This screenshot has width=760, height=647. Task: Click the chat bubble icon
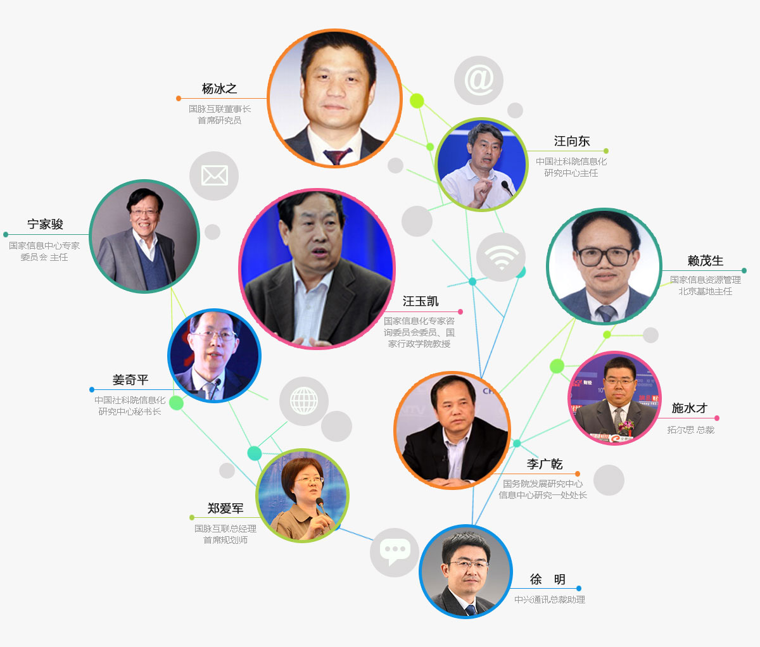(x=395, y=552)
